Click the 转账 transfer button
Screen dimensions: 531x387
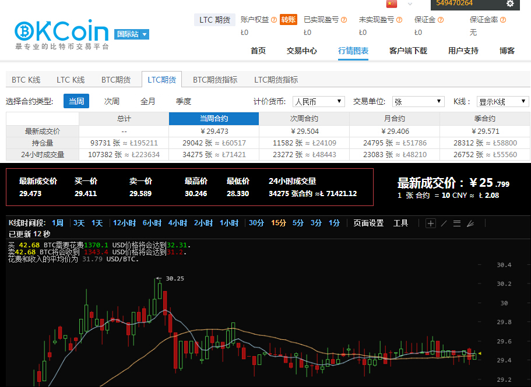pyautogui.click(x=288, y=19)
